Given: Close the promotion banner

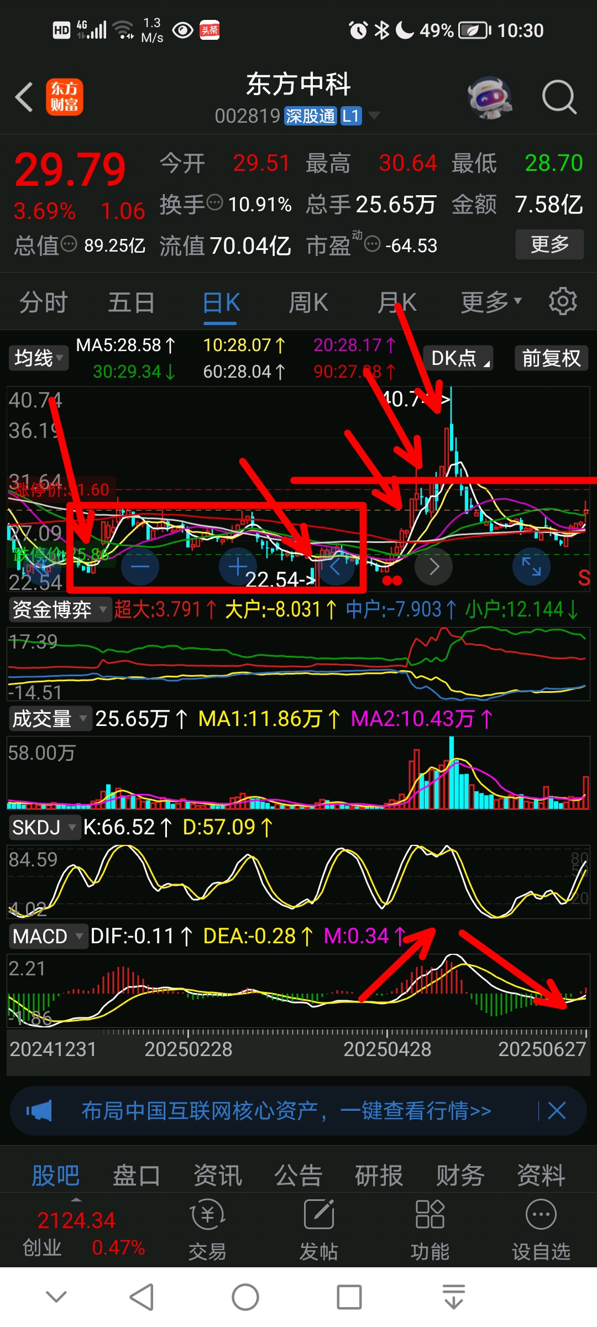Looking at the screenshot, I should click(x=557, y=1111).
